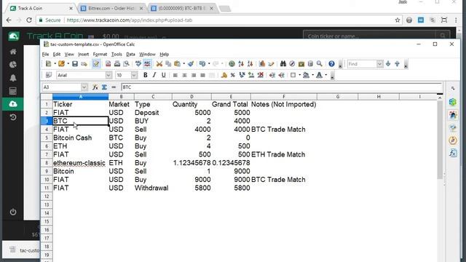466x262 pixels.
Task: Open the Edit menu
Action: pos(57,55)
